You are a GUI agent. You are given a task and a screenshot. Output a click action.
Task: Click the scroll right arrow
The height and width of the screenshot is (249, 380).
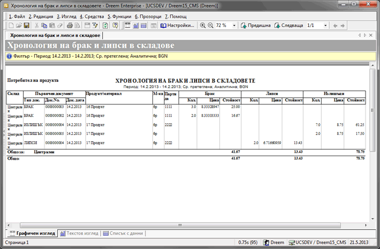pyautogui.click(x=366, y=225)
